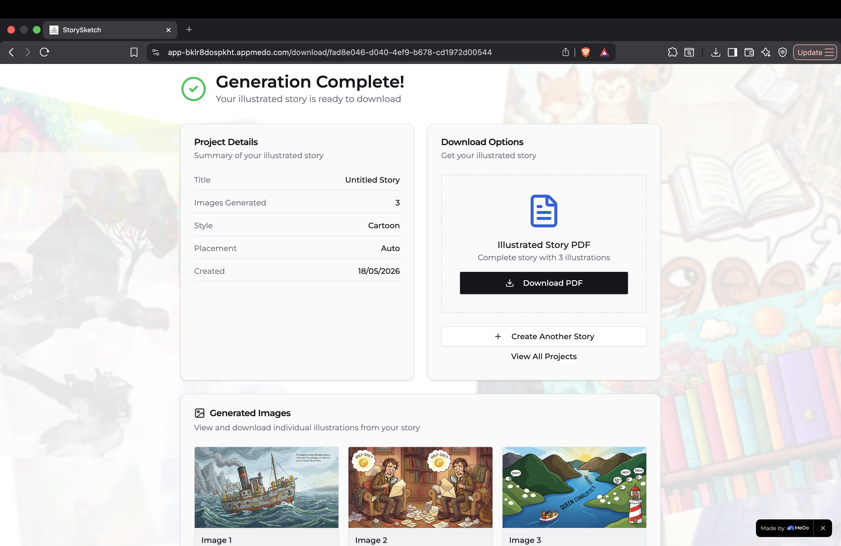Click the Image 3 caption
Viewport: 841px width, 546px height.
(525, 540)
